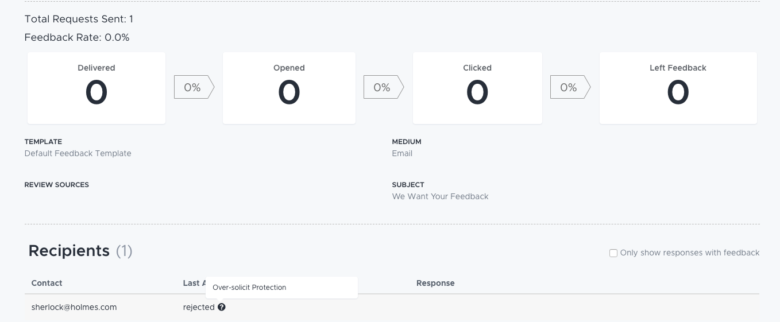
Task: Sort by the Contact column header
Action: [47, 283]
